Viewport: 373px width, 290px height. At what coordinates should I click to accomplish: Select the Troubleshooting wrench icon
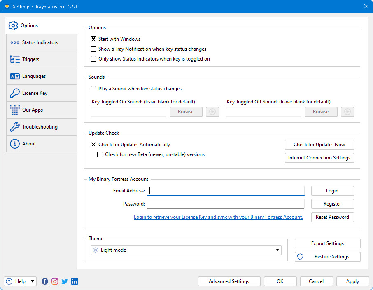coord(15,127)
